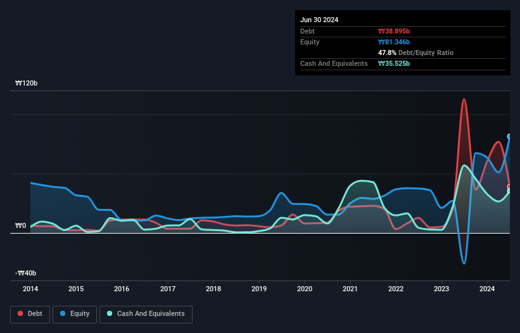
Task: Select the blue Equity endpoint marker on chart
Action: coord(509,137)
